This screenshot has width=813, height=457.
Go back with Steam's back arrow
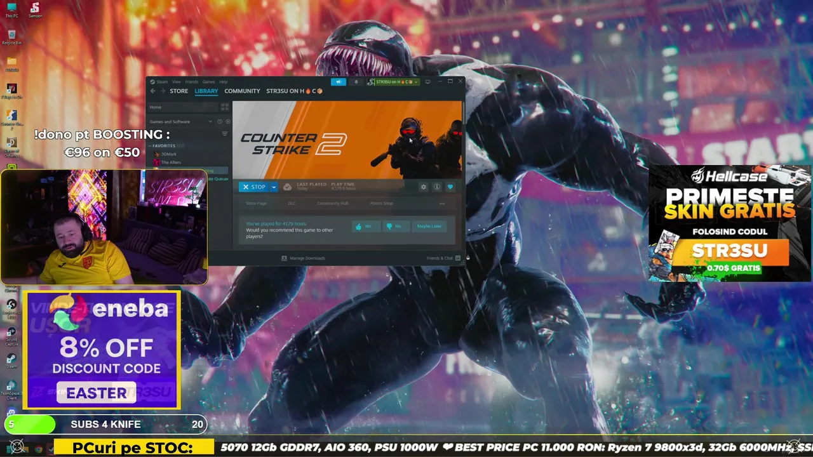(x=152, y=91)
